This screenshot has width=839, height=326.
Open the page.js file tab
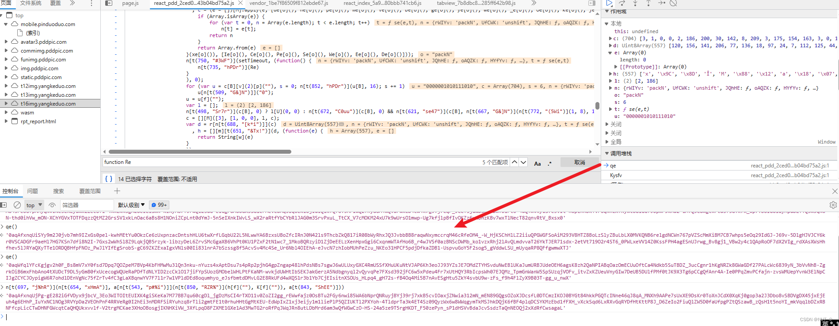click(x=130, y=3)
